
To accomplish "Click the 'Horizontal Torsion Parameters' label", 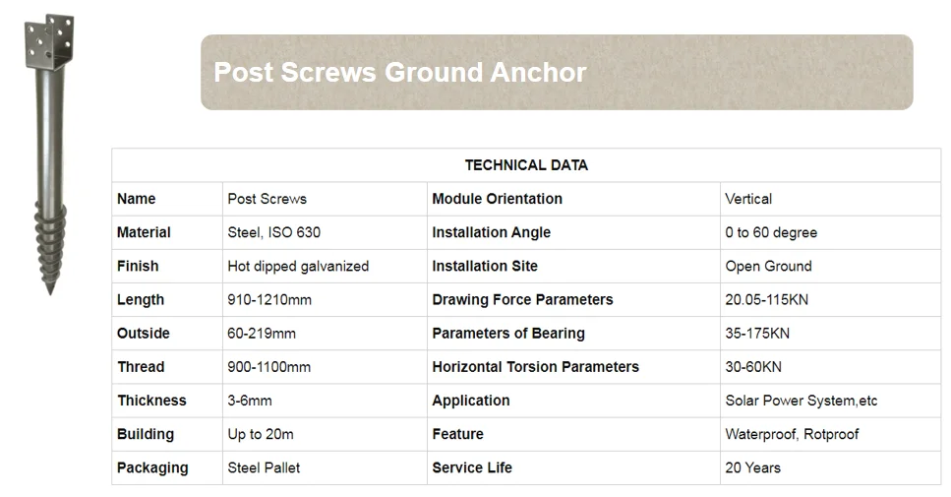I will coord(536,366).
